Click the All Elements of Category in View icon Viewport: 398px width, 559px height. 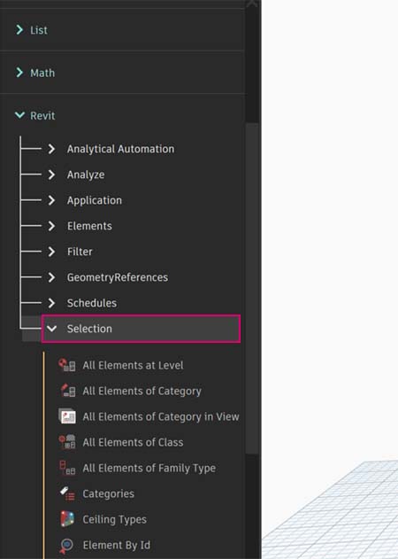click(x=67, y=416)
